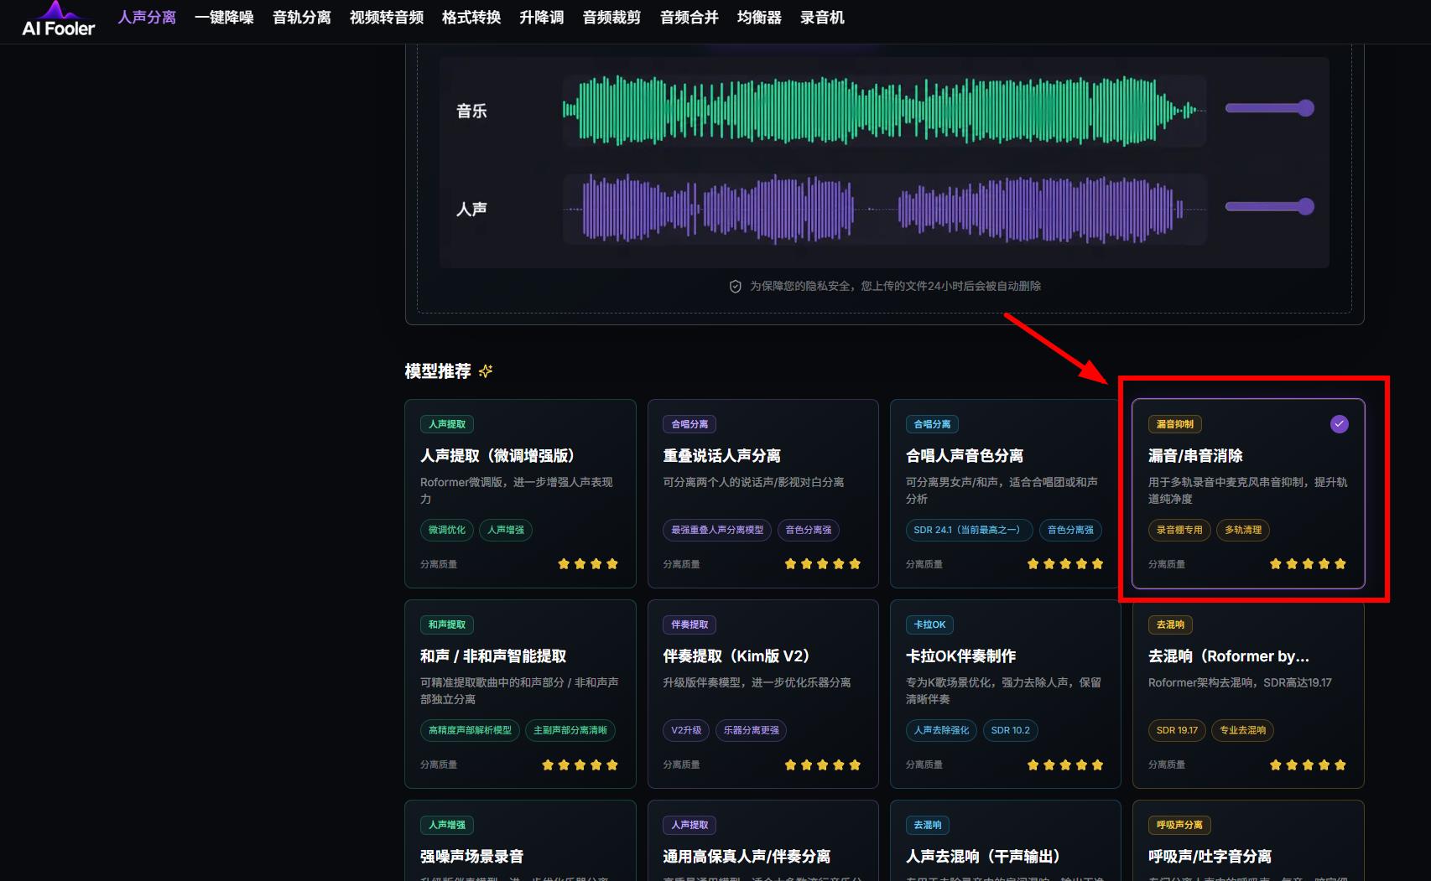Open the 录音机 nav item

coord(822,18)
